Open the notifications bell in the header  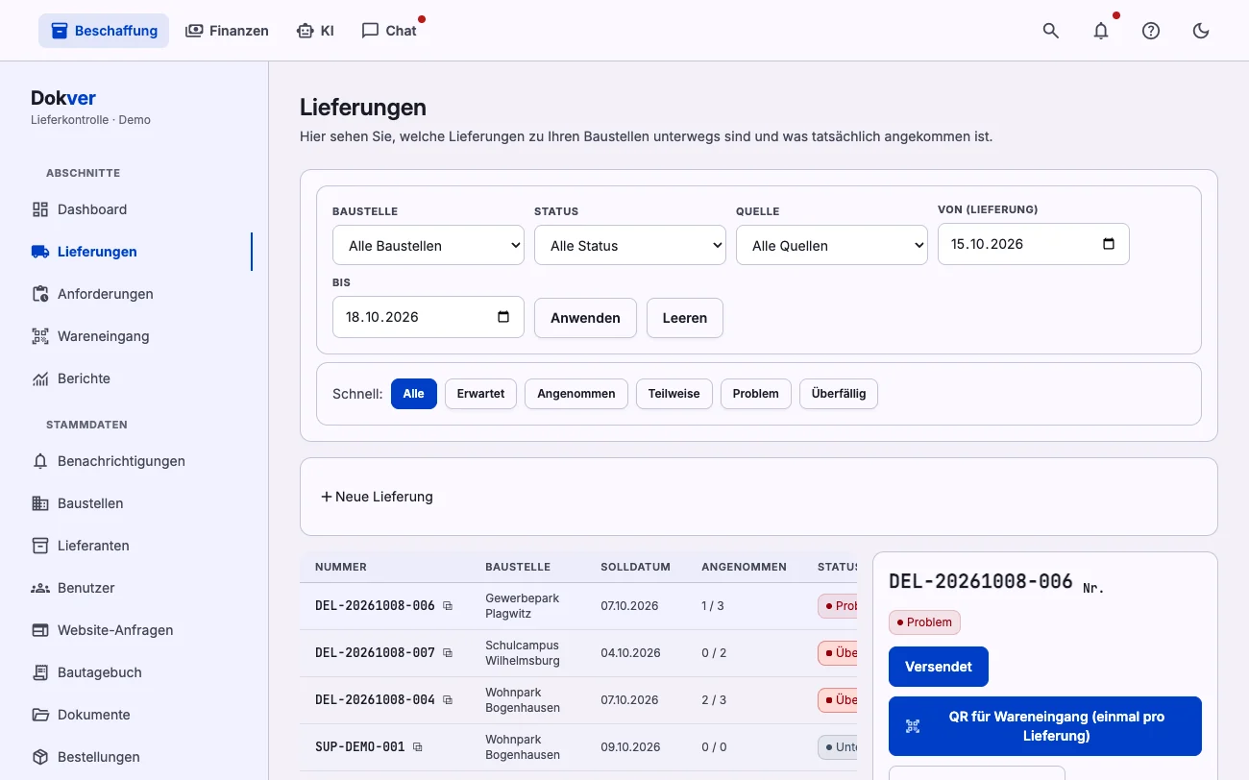pyautogui.click(x=1101, y=31)
